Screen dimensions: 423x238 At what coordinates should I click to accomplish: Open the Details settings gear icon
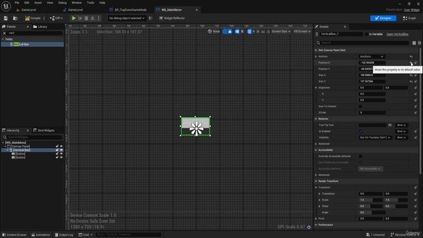420,43
